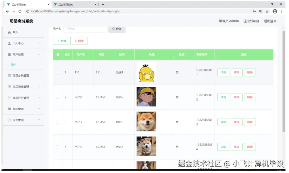The image size is (289, 173).
Task: Click the chat icon beside 订单管理
Action: point(10,120)
